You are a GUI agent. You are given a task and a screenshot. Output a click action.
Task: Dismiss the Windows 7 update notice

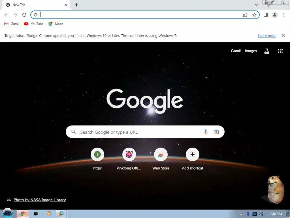(283, 35)
